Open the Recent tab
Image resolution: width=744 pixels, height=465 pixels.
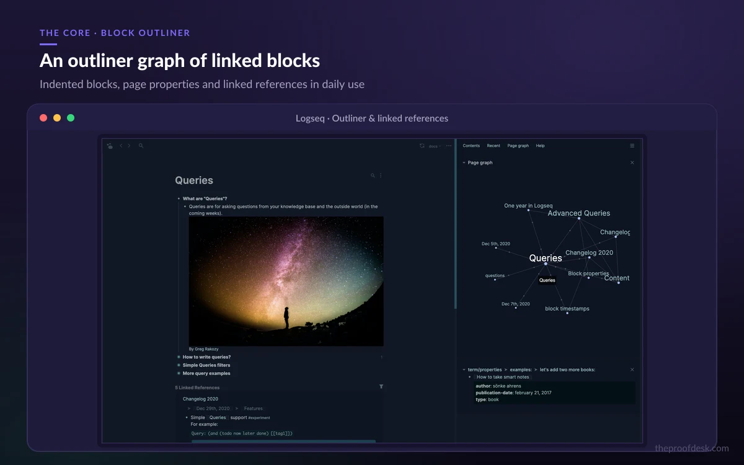494,146
